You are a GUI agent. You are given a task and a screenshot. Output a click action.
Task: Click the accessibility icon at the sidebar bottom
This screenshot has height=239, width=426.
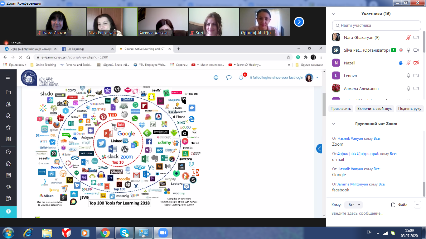click(x=8, y=211)
